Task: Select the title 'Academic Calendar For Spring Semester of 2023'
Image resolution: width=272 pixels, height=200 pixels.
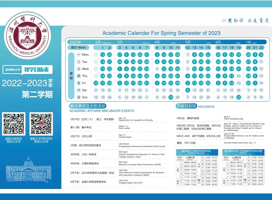Action: pyautogui.click(x=161, y=33)
